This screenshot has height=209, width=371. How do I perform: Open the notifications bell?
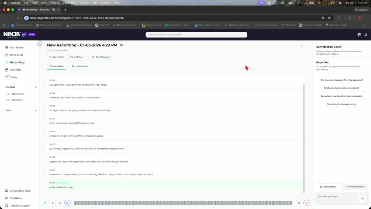tap(366, 35)
